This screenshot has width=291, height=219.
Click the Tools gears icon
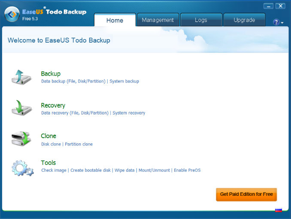[x=22, y=168]
